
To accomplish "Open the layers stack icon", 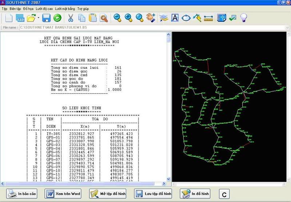I will (x=164, y=18).
